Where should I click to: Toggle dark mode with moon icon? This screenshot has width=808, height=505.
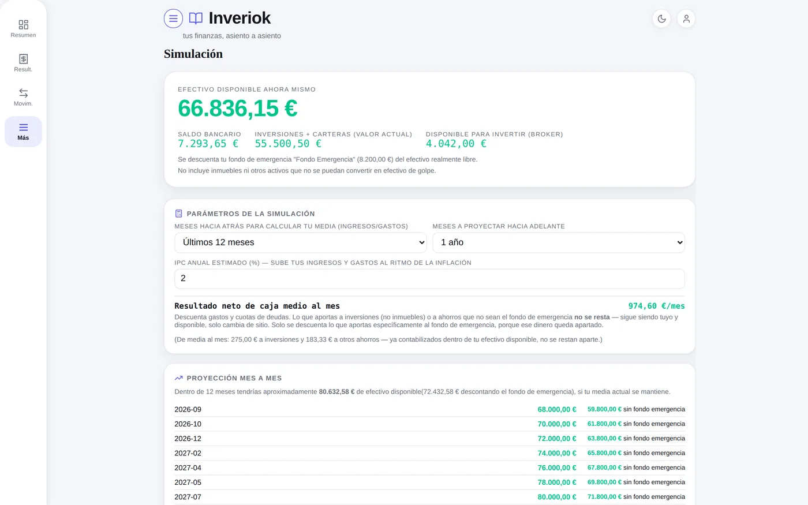(x=661, y=18)
